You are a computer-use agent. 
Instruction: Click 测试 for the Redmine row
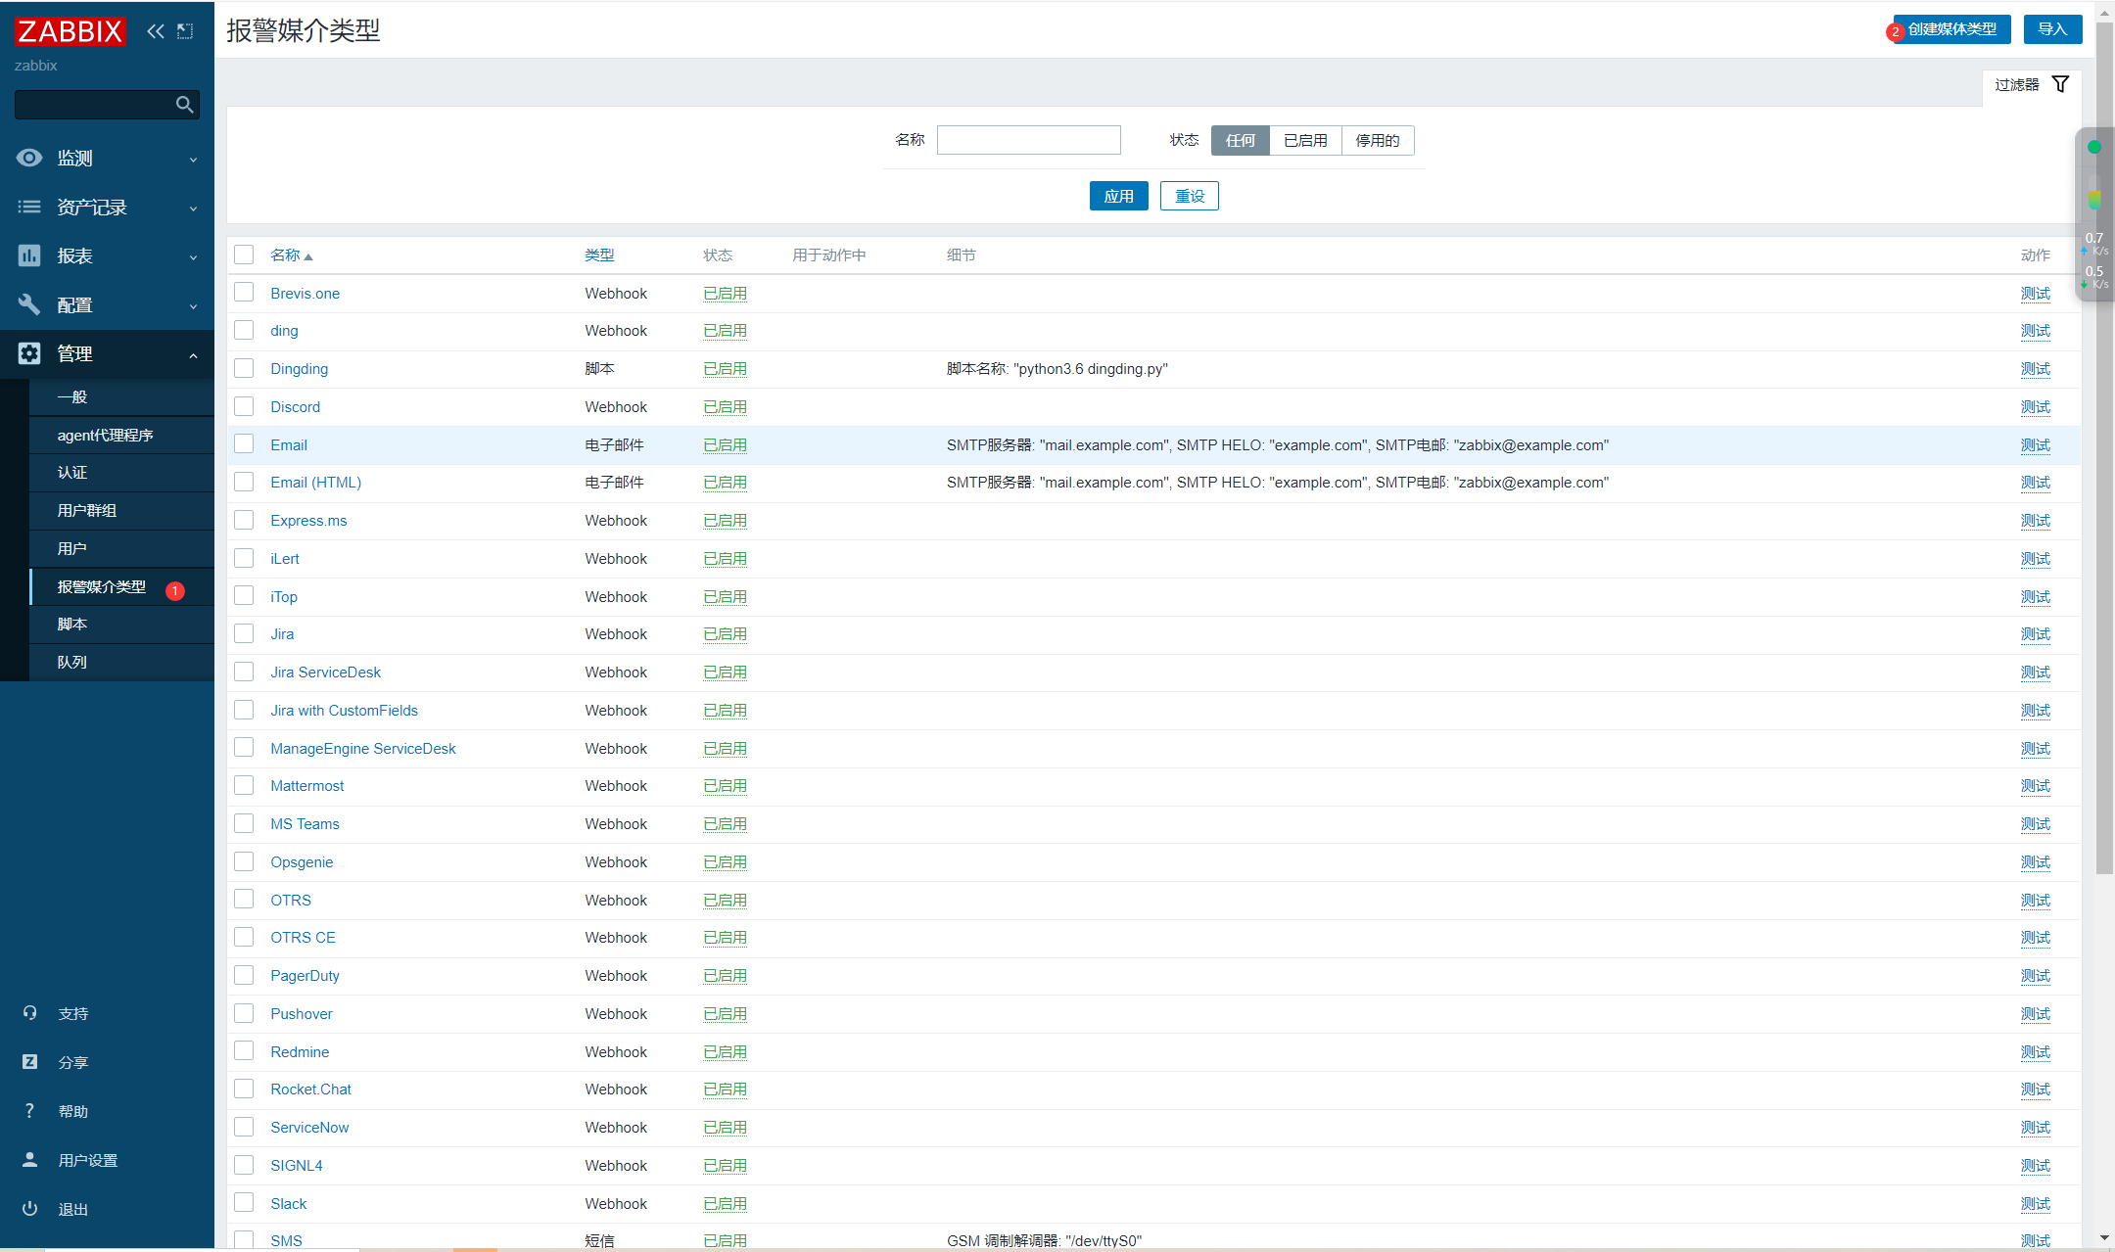click(x=2035, y=1051)
